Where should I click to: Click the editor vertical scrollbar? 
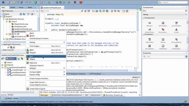tap(138, 21)
